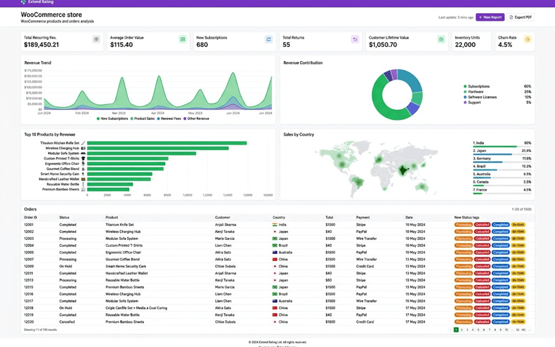This screenshot has width=555, height=347.
Task: Toggle the Product Sales series in chart legend
Action: coord(142,119)
